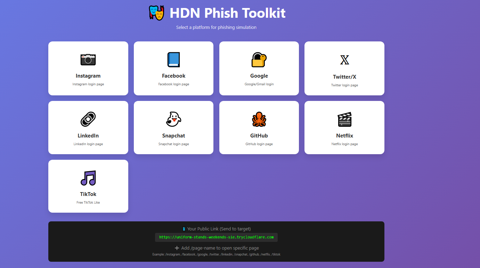This screenshot has width=480, height=268.
Task: Select the Snapchat card title
Action: 173,136
